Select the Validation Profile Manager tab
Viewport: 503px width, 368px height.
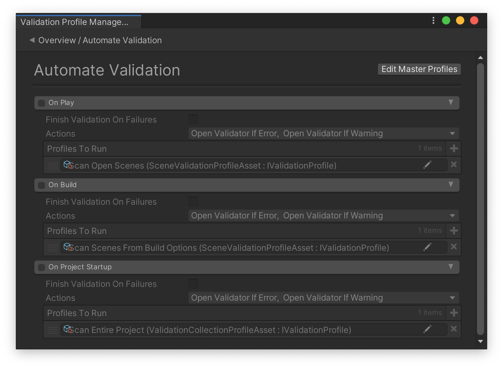78,21
